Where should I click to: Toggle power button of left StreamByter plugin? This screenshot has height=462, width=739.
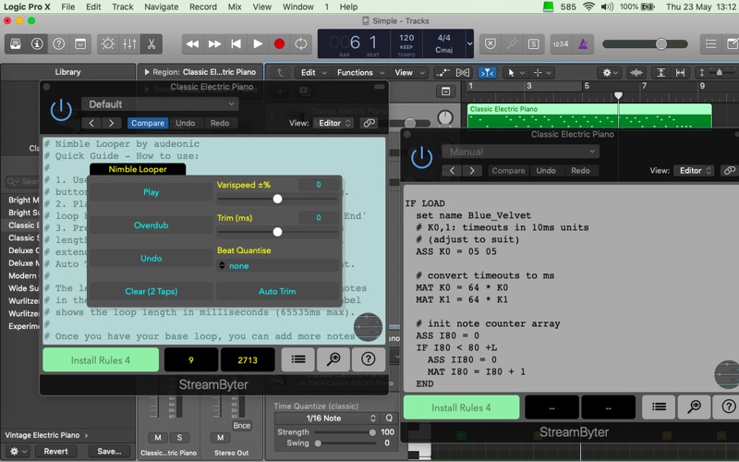(61, 110)
